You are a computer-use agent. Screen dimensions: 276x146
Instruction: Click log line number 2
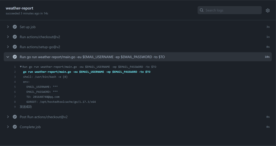(15, 72)
